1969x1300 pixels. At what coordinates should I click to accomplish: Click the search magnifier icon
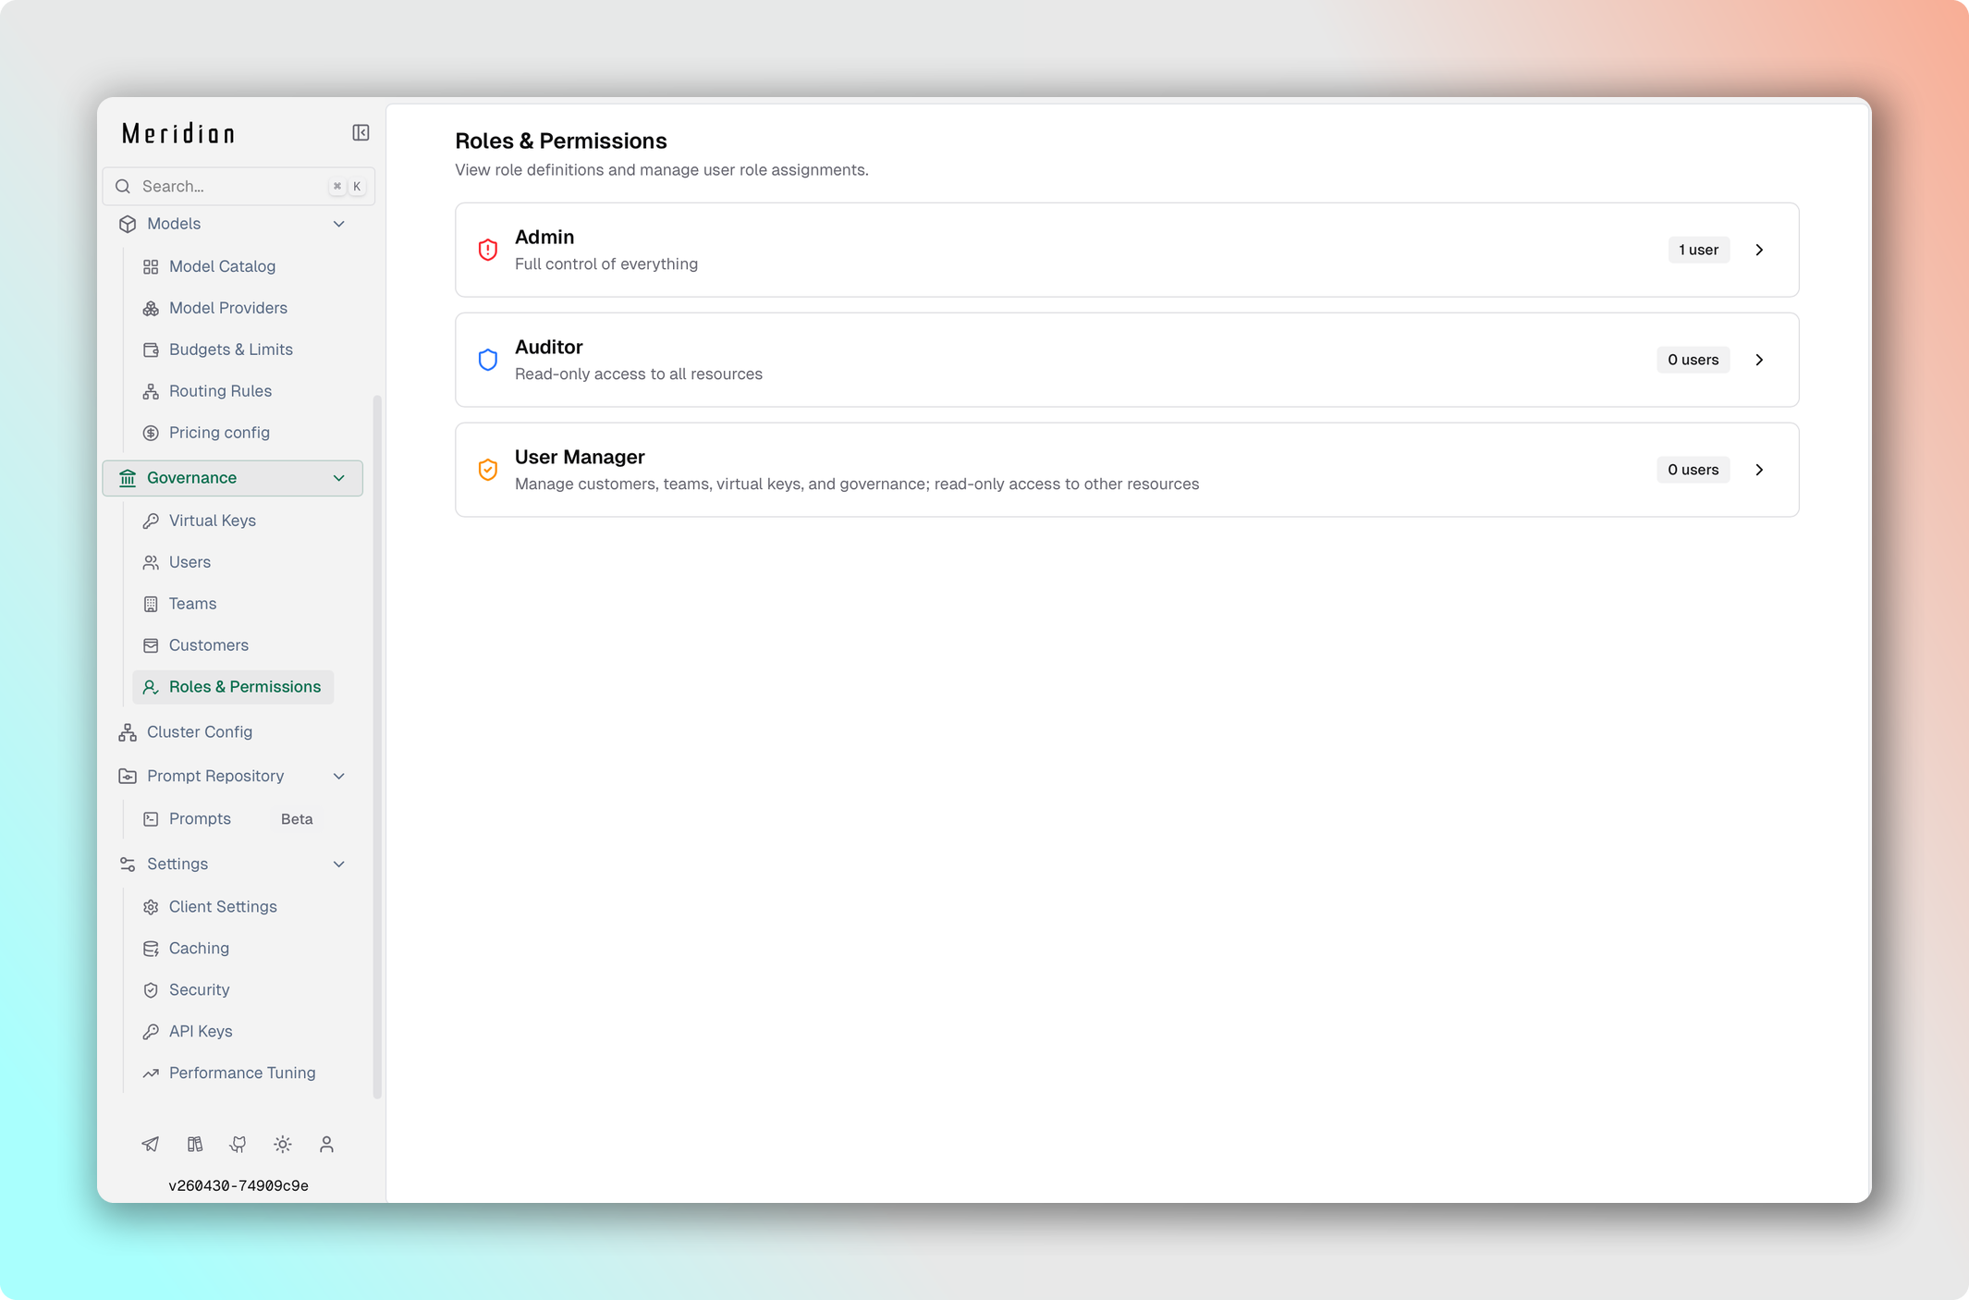(123, 187)
